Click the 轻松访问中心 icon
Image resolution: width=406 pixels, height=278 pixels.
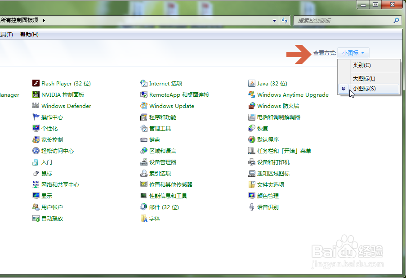click(36, 151)
